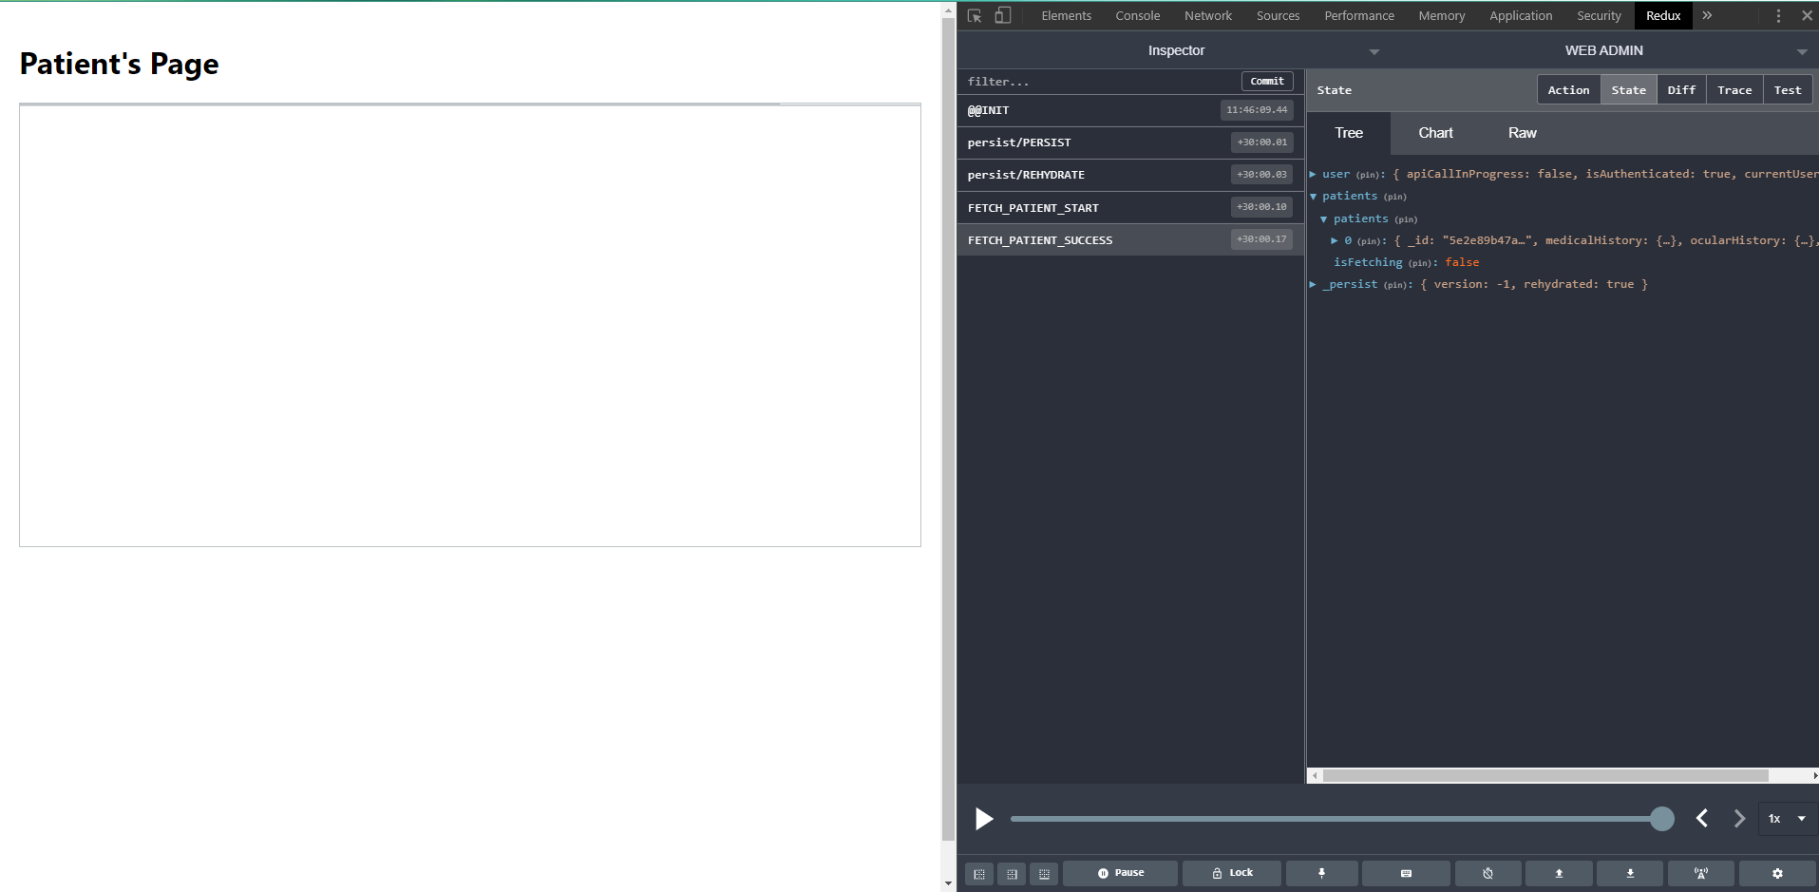Lock changes with the Lock button
The height and width of the screenshot is (892, 1819).
click(x=1232, y=874)
